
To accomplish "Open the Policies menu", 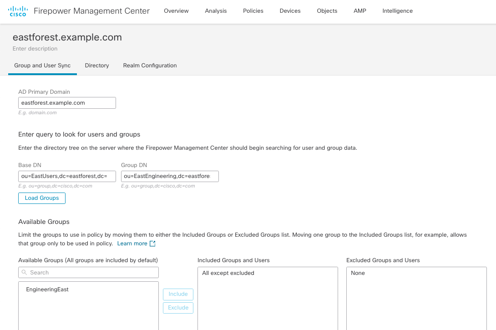I will (253, 11).
